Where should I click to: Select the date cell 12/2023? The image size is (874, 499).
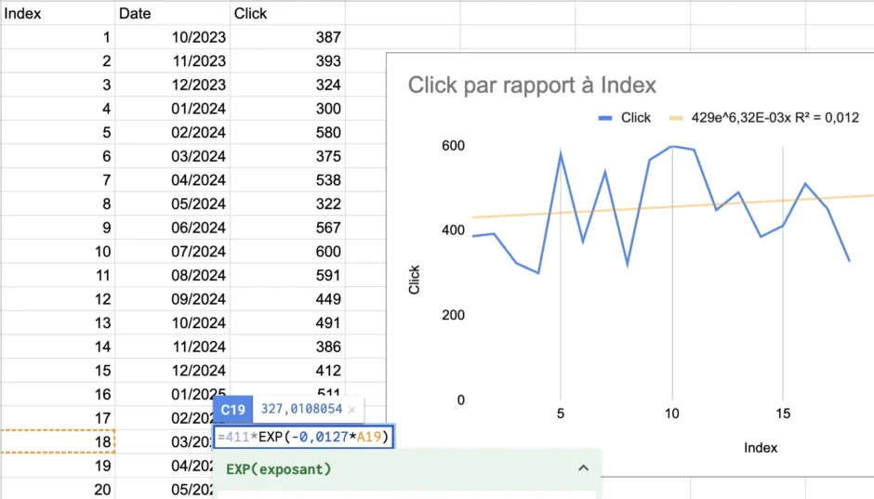(x=172, y=85)
